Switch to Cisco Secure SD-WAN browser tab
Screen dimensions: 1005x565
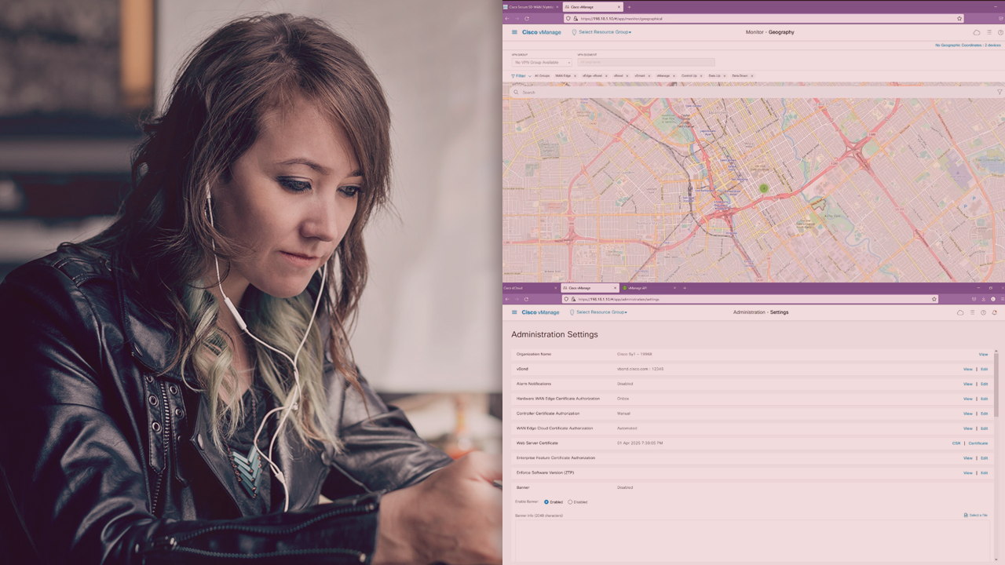tap(530, 7)
